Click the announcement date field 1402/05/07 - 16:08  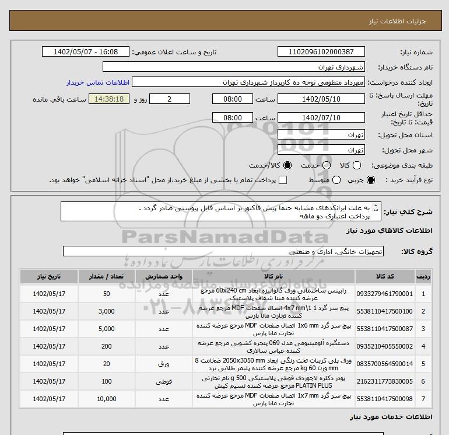tap(86, 51)
